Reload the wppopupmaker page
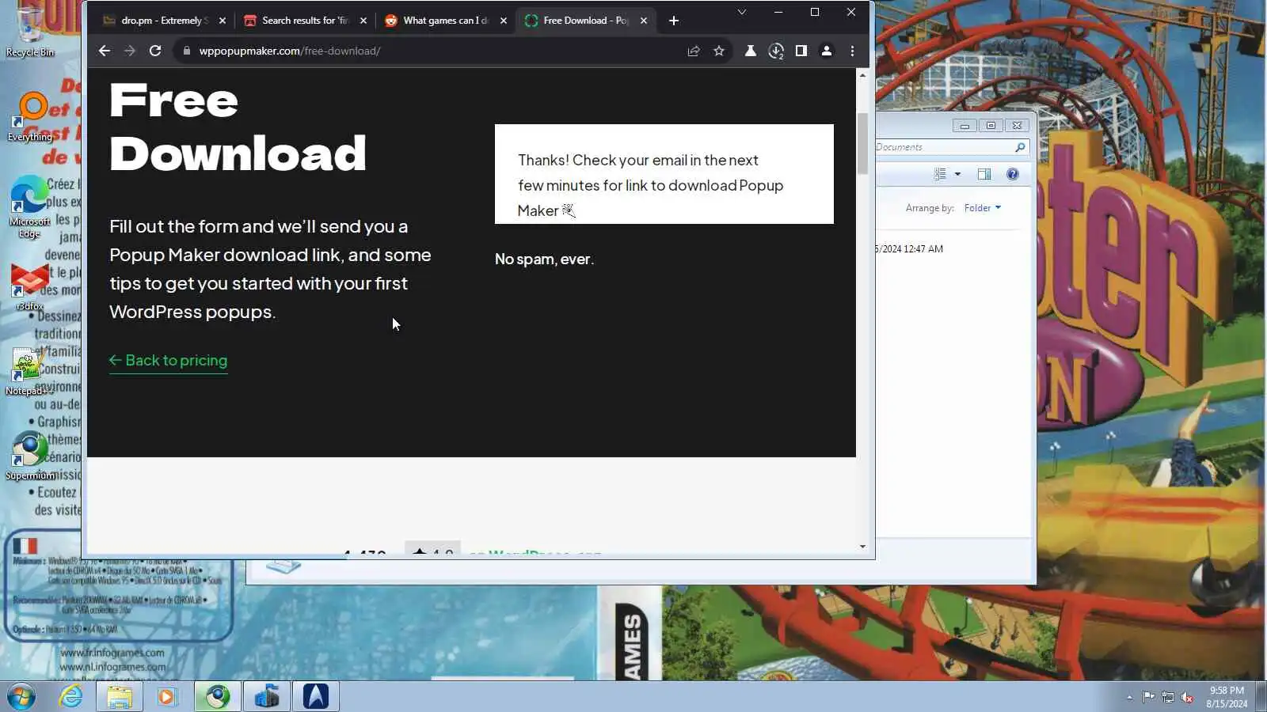The width and height of the screenshot is (1267, 712). coord(155,51)
